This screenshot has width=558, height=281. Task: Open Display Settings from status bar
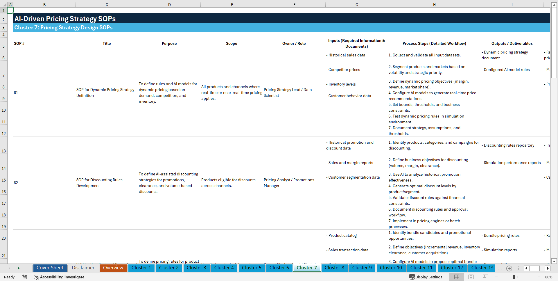[x=426, y=277]
